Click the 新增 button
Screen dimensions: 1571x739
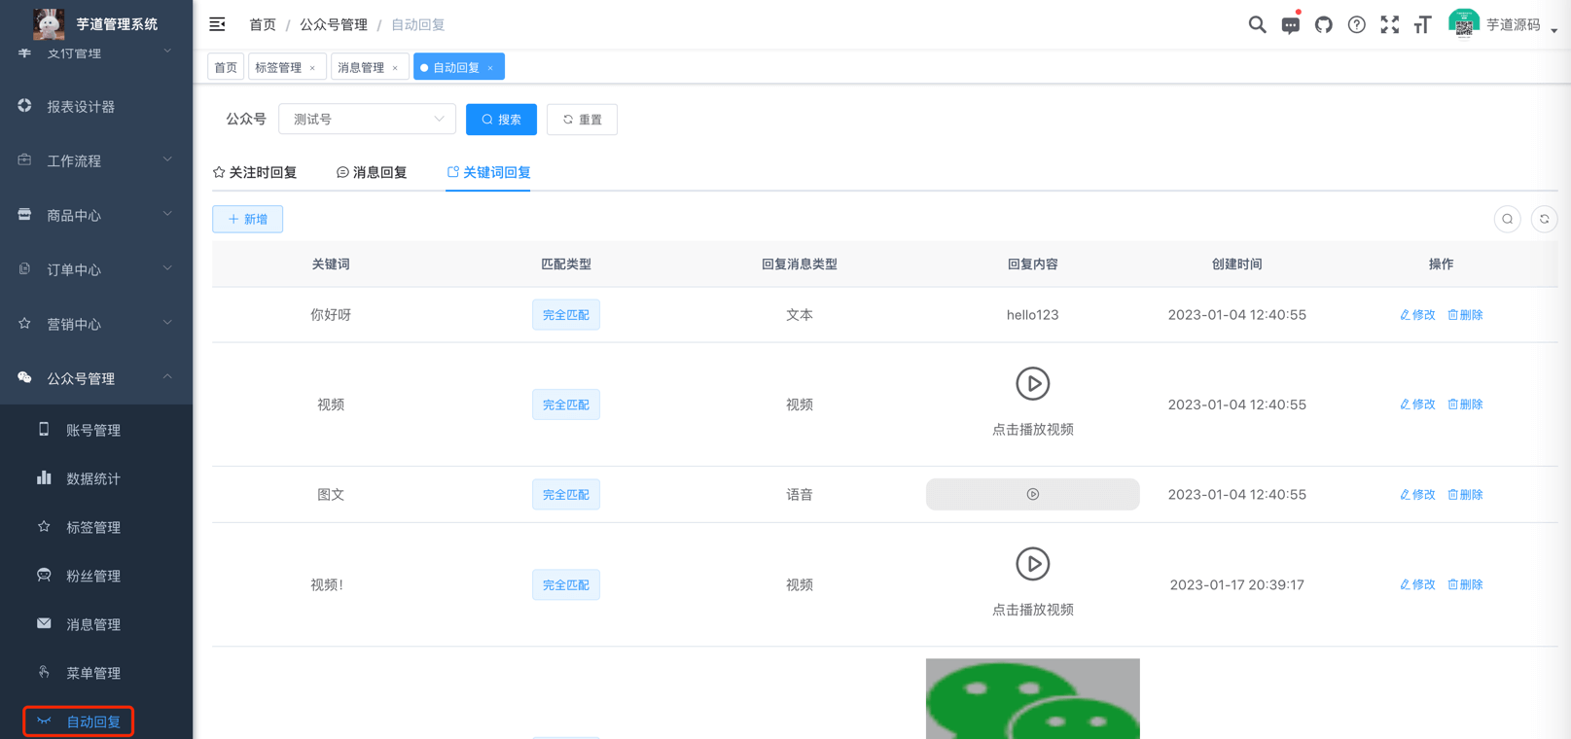247,220
